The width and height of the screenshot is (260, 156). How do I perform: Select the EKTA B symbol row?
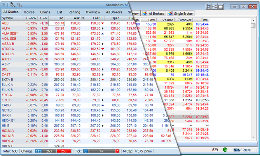coord(7,80)
